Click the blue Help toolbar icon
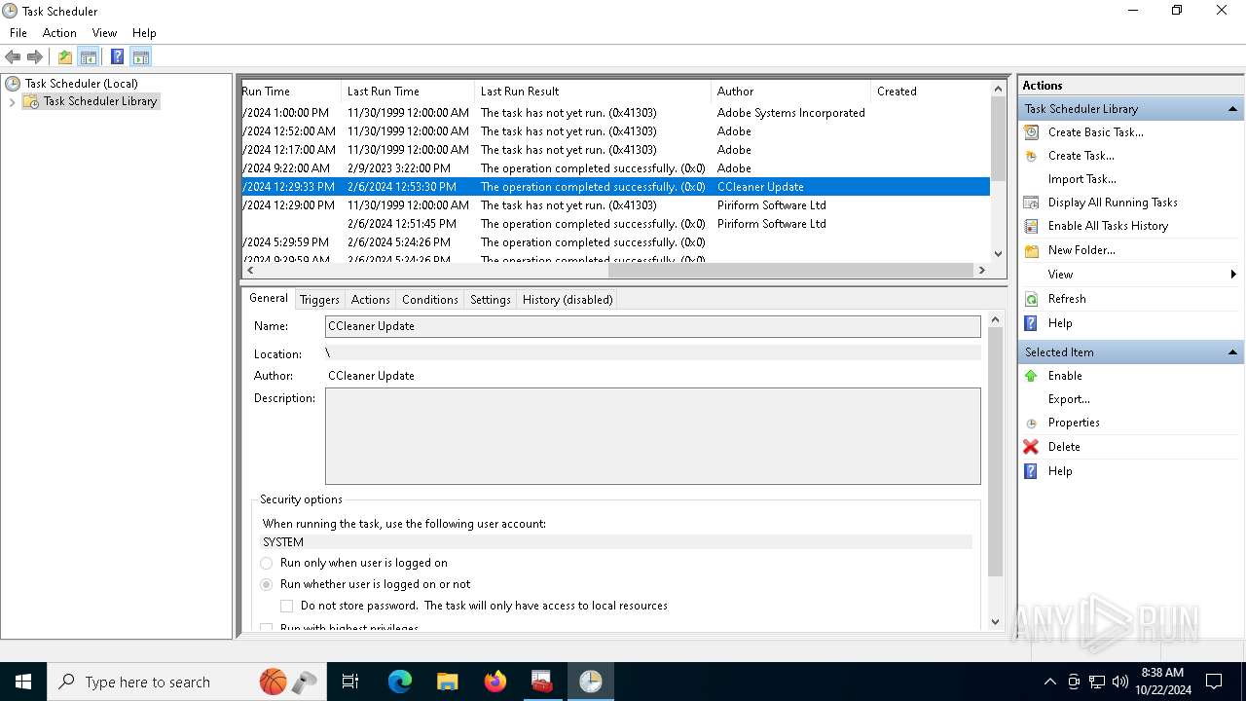Image resolution: width=1246 pixels, height=701 pixels. click(117, 56)
